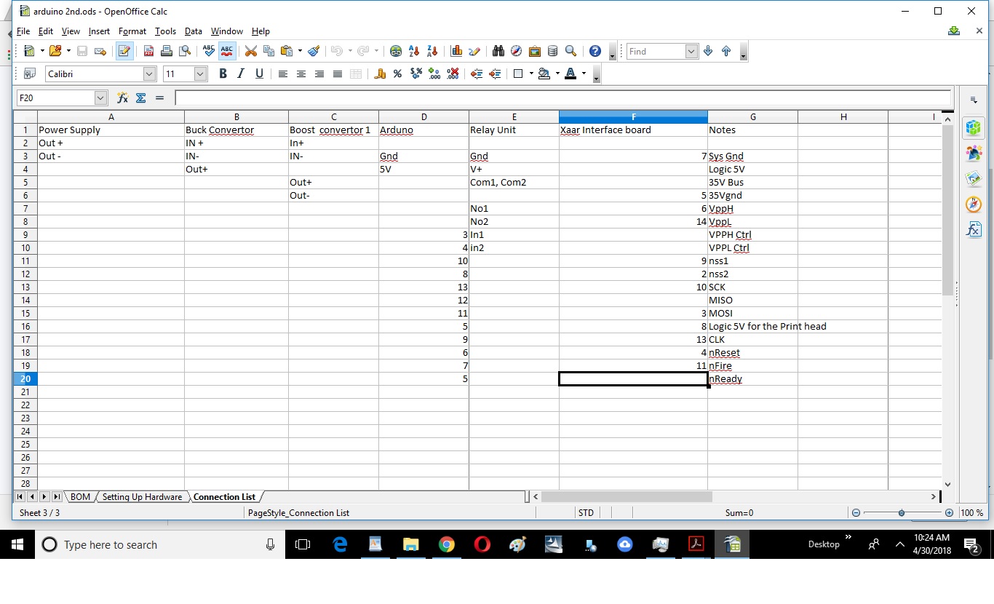Expand the Paste options dropdown arrow
The width and height of the screenshot is (994, 604).
point(300,51)
